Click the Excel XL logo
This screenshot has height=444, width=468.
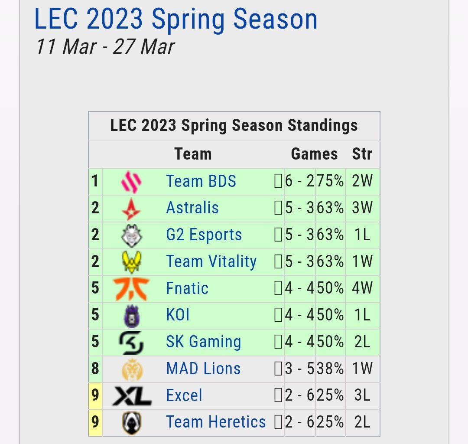click(x=131, y=396)
